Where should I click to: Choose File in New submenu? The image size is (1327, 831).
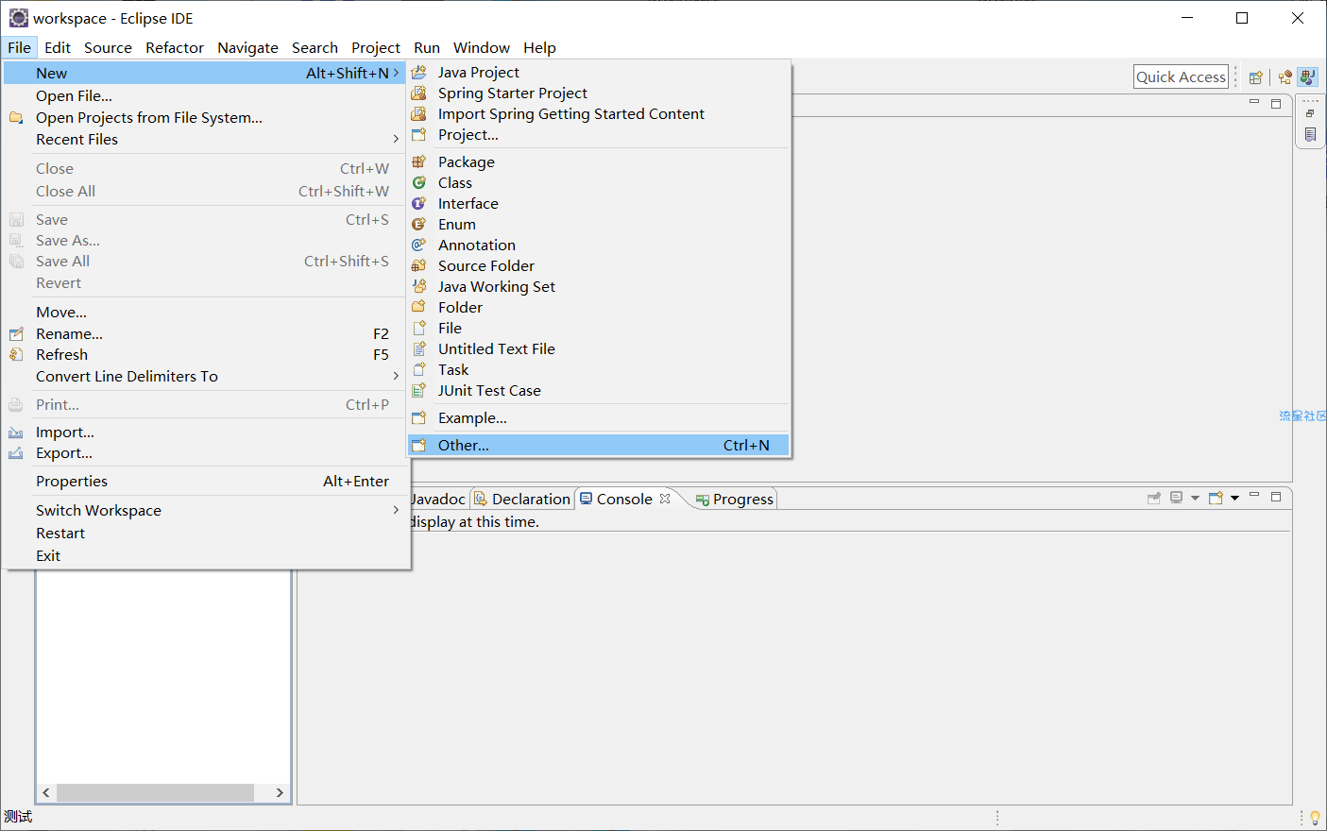[x=599, y=328]
